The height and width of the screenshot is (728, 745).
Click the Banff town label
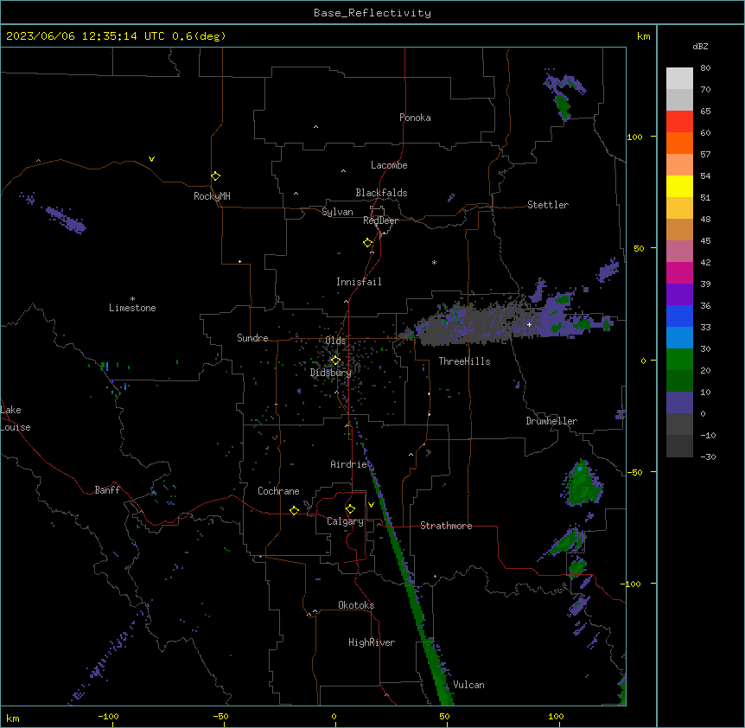[107, 490]
